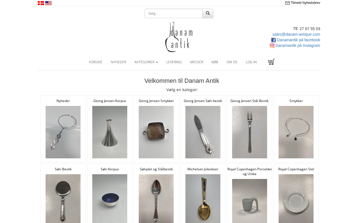
Task: Go to the Levering menu item
Action: [174, 62]
